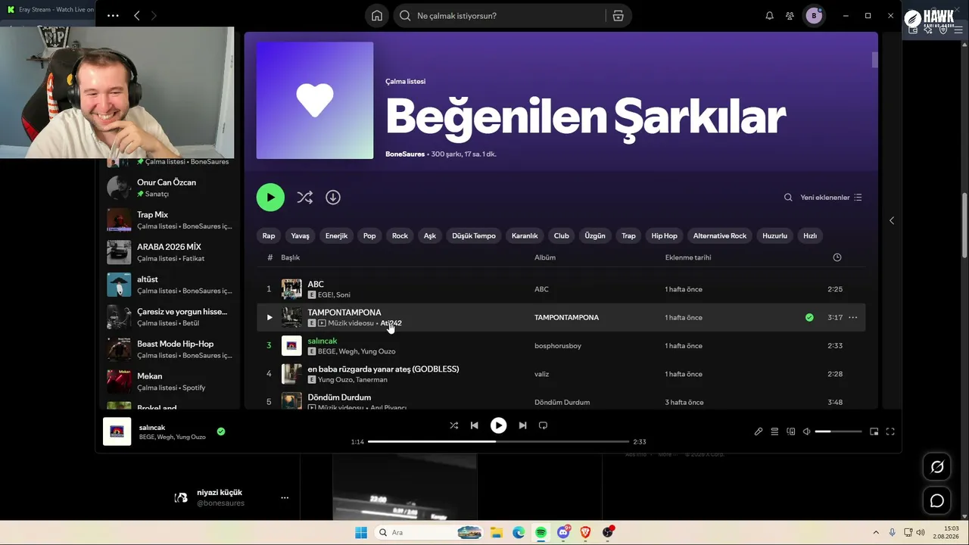Viewport: 969px width, 545px height.
Task: Search within the playlist using magnifier
Action: pos(788,198)
